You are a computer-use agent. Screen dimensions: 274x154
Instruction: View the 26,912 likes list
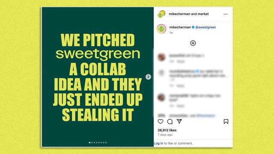tap(167, 130)
